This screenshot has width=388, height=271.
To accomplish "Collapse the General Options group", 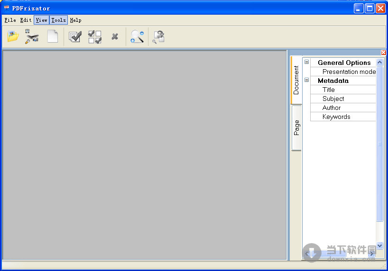I will 306,62.
